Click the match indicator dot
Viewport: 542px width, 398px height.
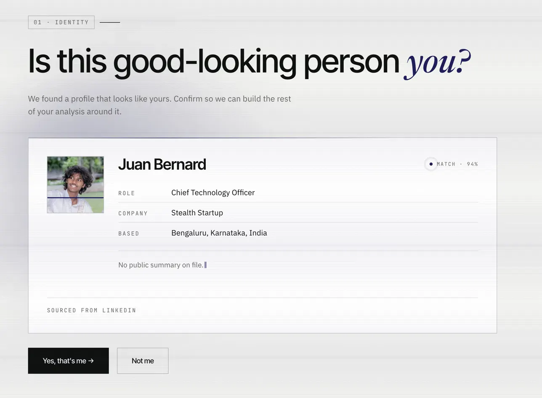click(x=431, y=164)
